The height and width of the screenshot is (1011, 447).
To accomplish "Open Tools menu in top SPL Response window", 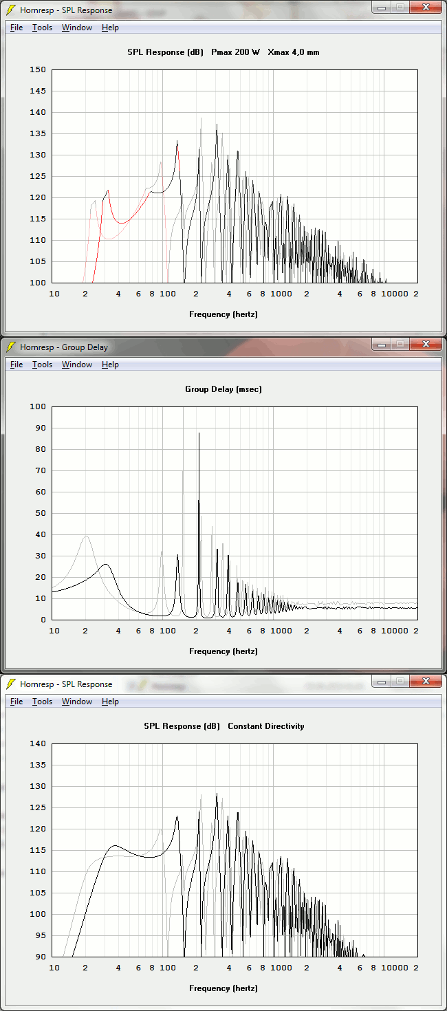I will [x=42, y=28].
